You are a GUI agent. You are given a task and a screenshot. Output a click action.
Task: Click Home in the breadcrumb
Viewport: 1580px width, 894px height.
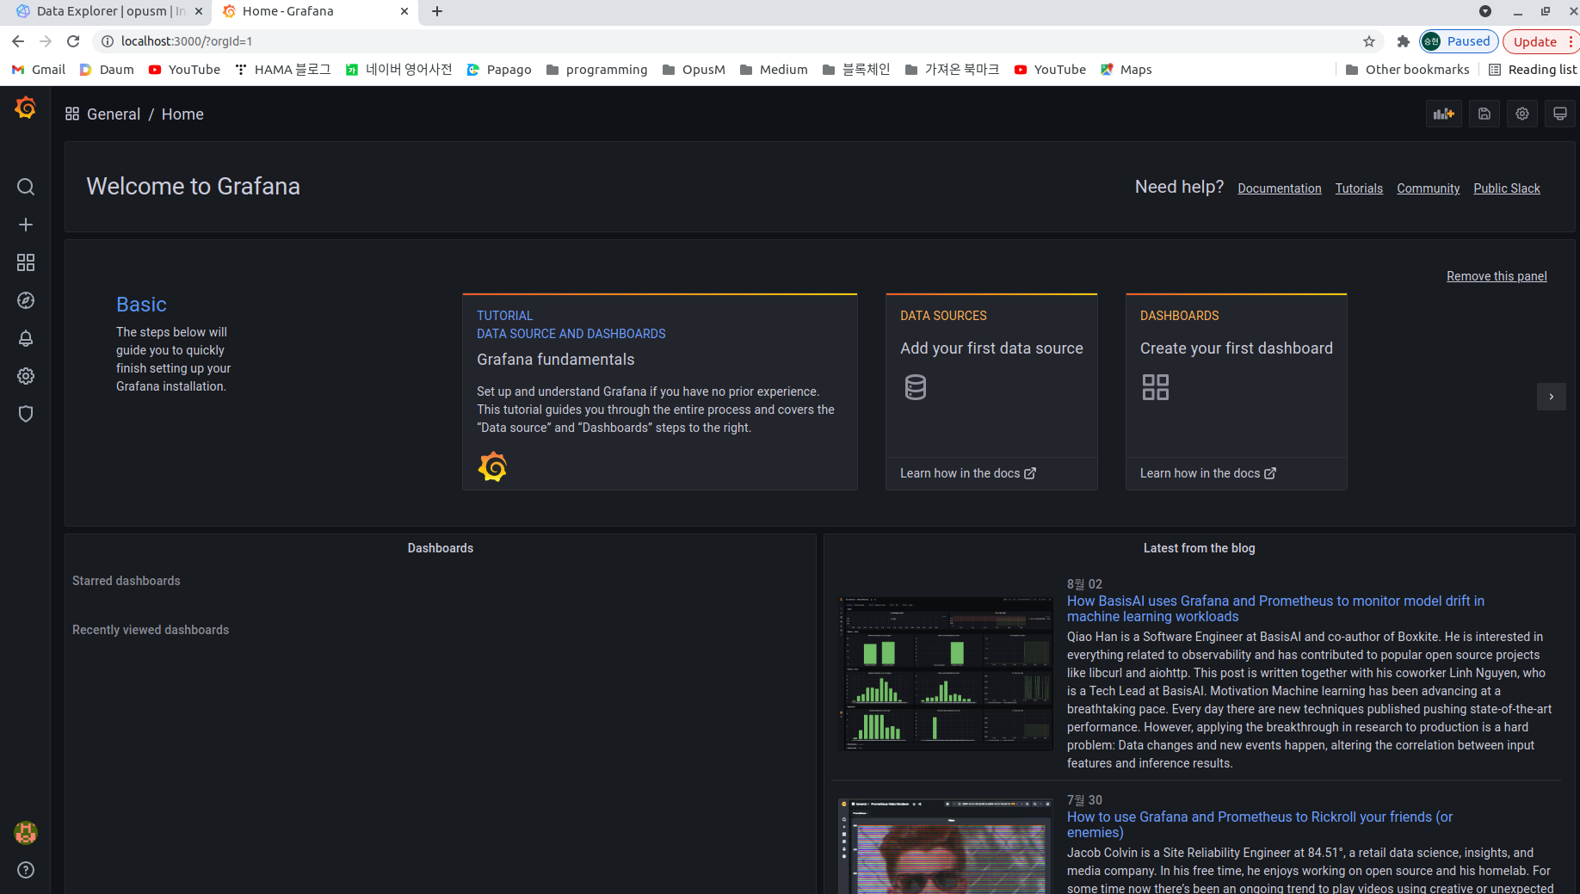pyautogui.click(x=182, y=114)
